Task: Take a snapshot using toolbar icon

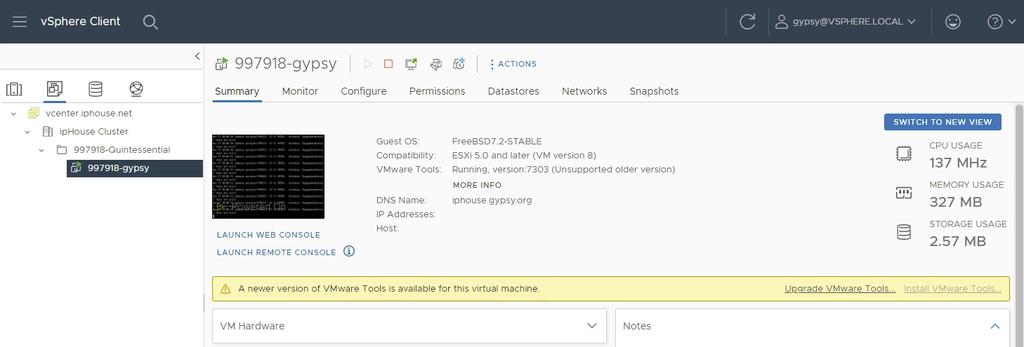Action: click(459, 64)
